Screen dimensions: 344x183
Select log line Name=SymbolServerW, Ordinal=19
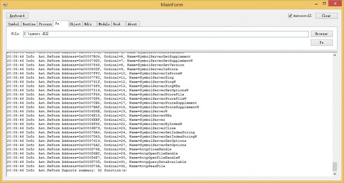[x=87, y=111]
